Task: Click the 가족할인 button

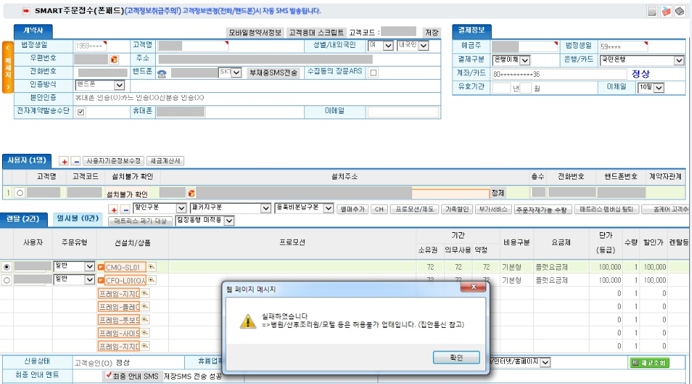Action: pos(456,209)
